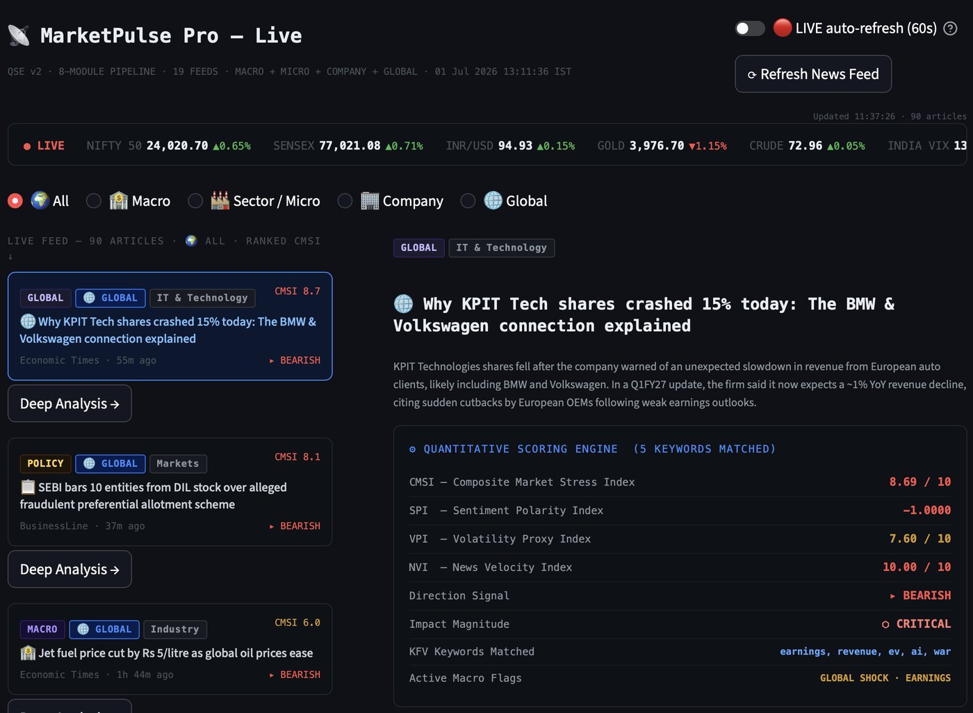
Task: Click the Updated 11:37:26 · 90 articles text
Action: (890, 116)
